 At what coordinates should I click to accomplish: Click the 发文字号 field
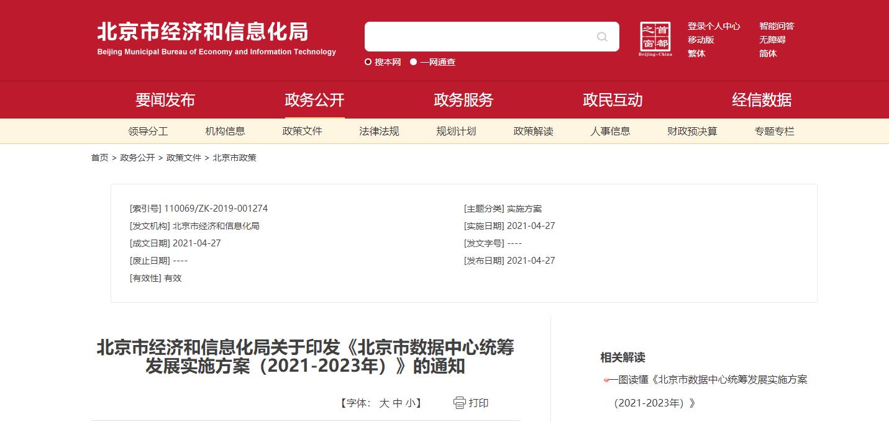point(493,243)
